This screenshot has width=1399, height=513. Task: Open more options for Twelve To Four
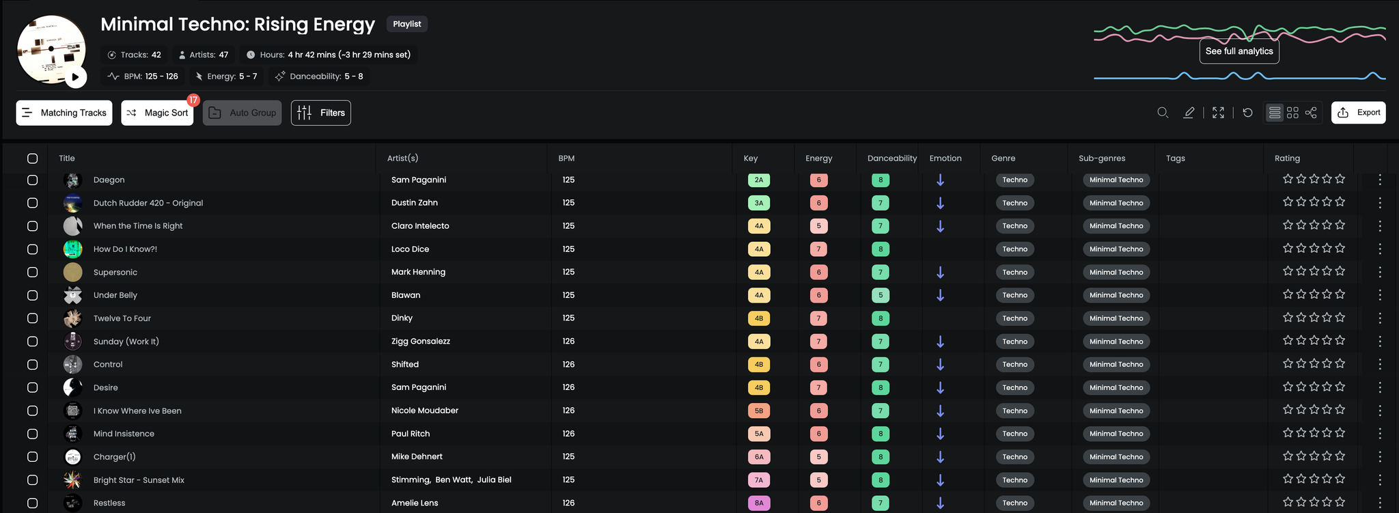1380,318
